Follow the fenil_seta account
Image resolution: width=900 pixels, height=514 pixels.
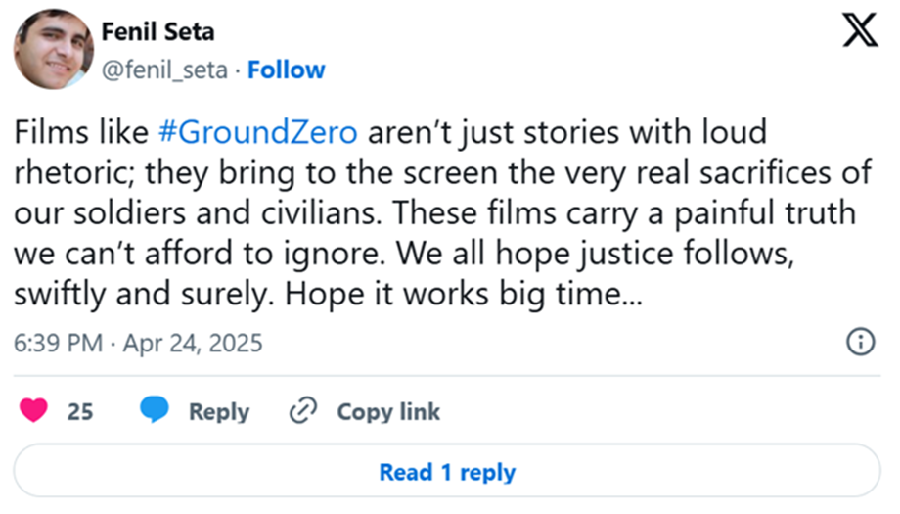[286, 70]
